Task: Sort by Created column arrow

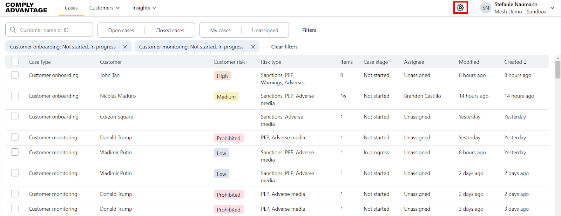Action: 525,62
